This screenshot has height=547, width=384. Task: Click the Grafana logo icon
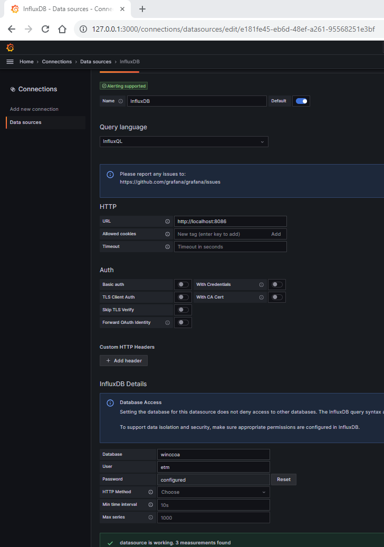click(10, 47)
